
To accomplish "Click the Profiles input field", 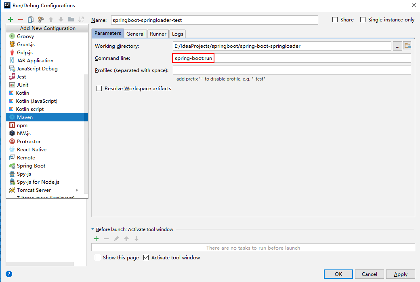I will click(292, 70).
